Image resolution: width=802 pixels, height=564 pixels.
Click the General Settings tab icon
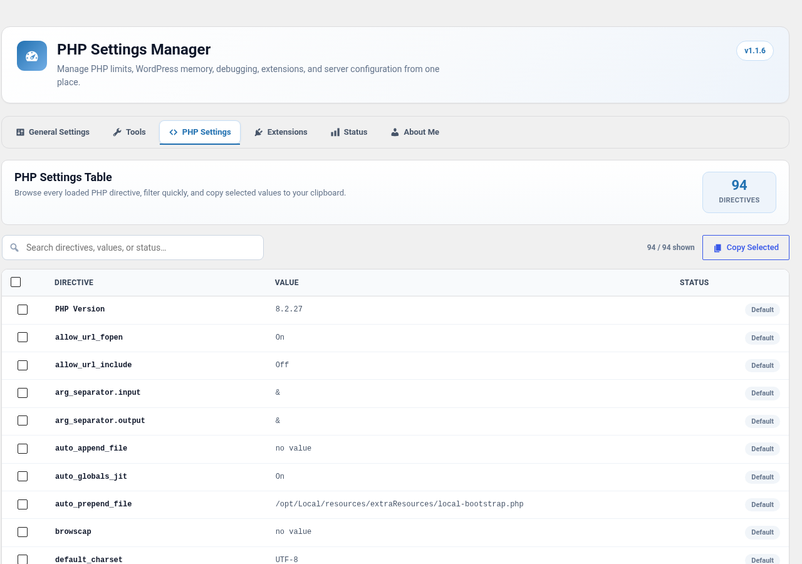[x=20, y=132]
